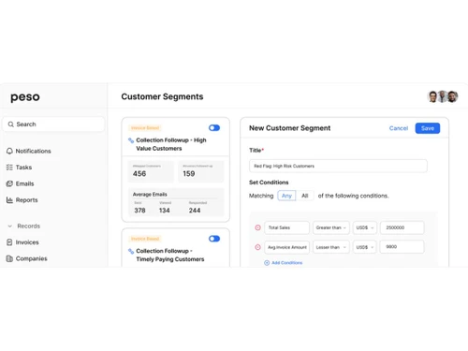
Task: Click the search magnifier icon
Action: coord(10,124)
